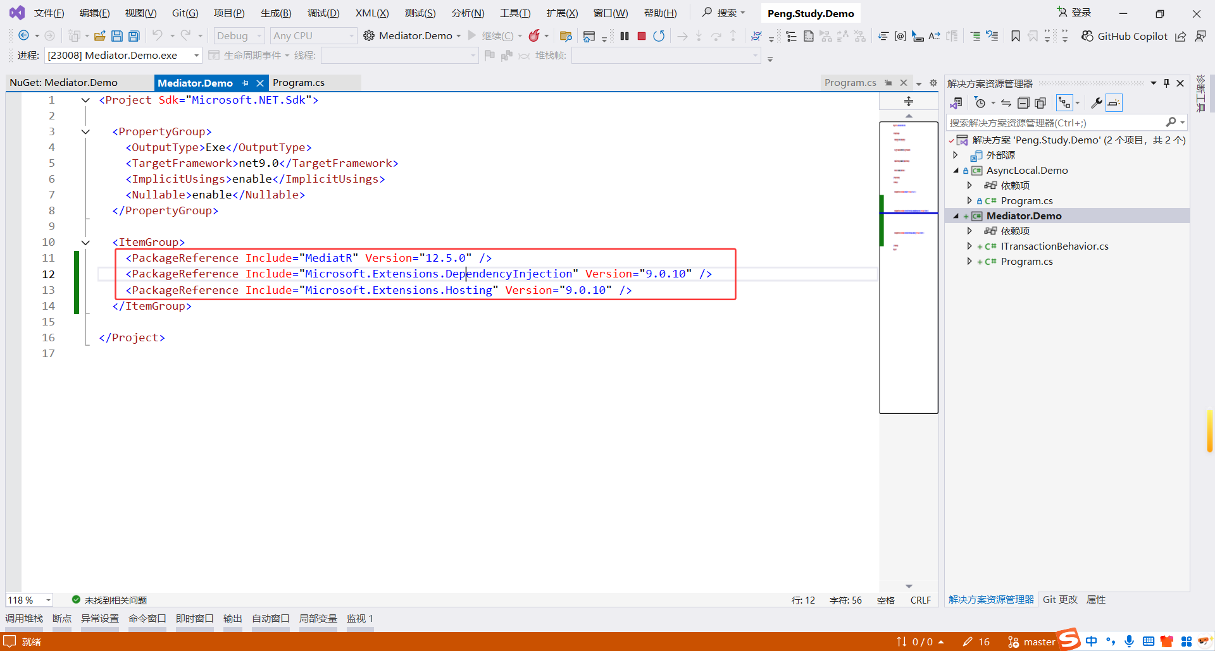Click the Code Cleanup-style indent icon with green lines
1215x651 pixels.
[x=976, y=36]
